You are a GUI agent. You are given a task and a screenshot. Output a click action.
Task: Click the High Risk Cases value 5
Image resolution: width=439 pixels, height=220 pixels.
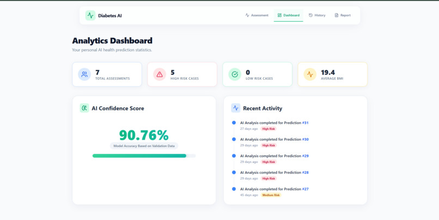point(173,73)
